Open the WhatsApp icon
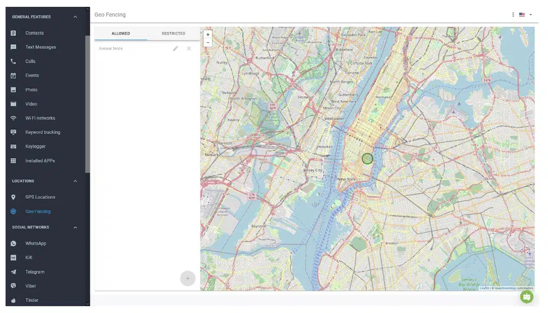 (13, 243)
